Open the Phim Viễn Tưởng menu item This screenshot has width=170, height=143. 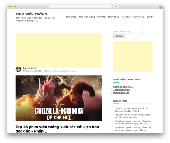click(87, 17)
